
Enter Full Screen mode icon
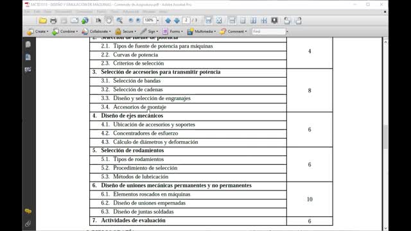[274, 21]
